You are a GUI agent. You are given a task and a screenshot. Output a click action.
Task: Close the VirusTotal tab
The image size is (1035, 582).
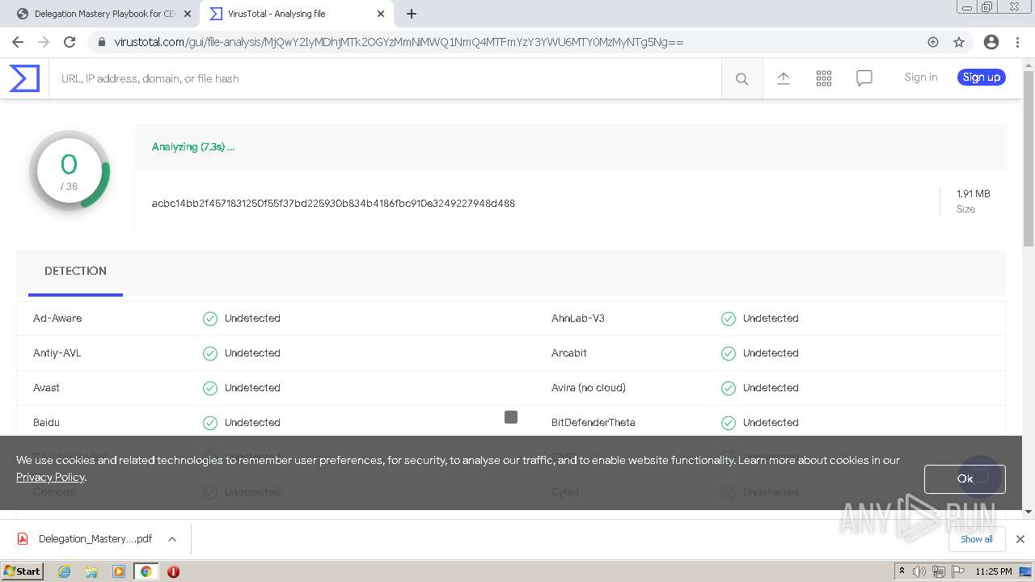(x=381, y=14)
